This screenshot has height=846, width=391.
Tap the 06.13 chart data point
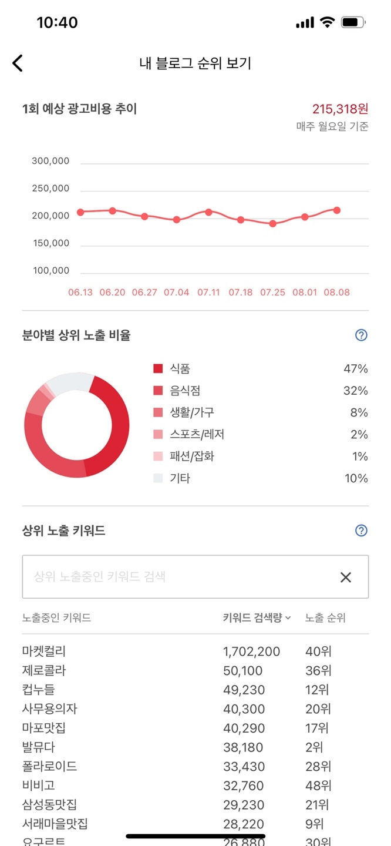coord(80,212)
